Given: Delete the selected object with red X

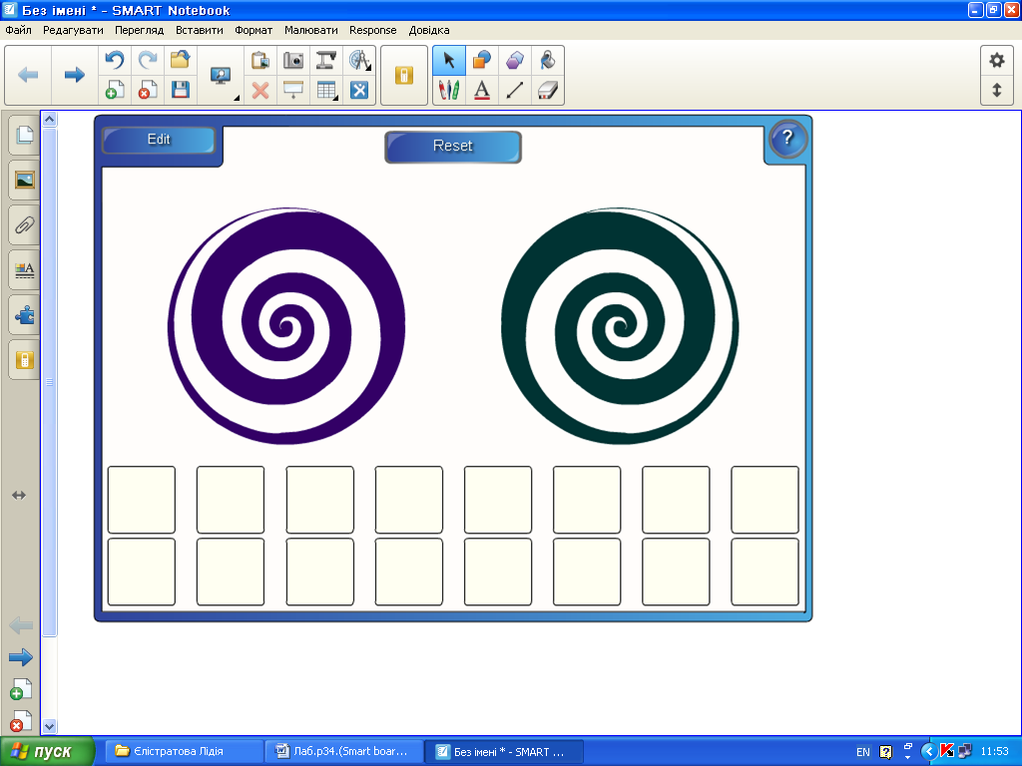Looking at the screenshot, I should point(260,90).
